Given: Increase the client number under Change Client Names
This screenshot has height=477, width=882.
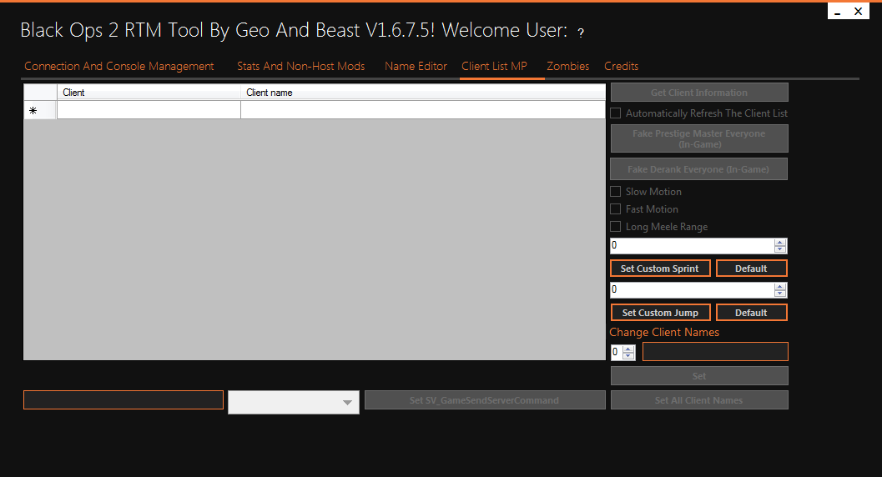Looking at the screenshot, I should pos(629,349).
